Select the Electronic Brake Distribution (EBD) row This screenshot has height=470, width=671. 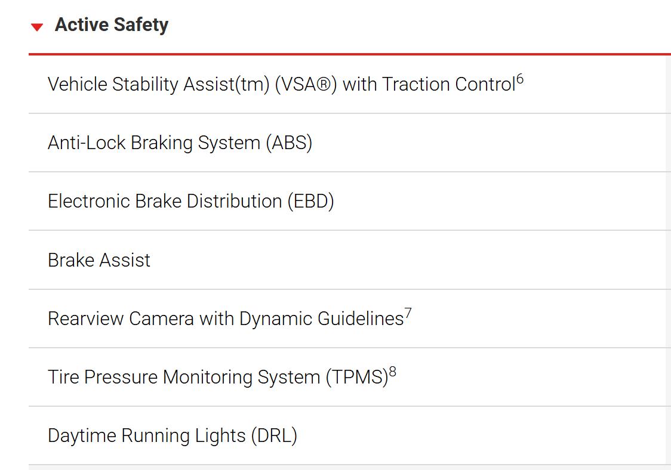coord(350,202)
